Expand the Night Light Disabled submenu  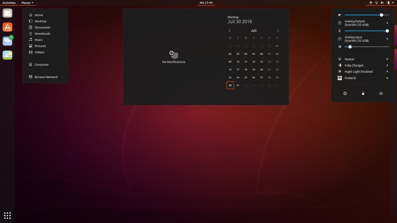387,72
